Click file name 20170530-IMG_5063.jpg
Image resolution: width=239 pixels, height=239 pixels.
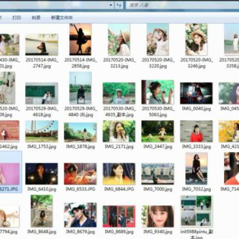point(158,112)
